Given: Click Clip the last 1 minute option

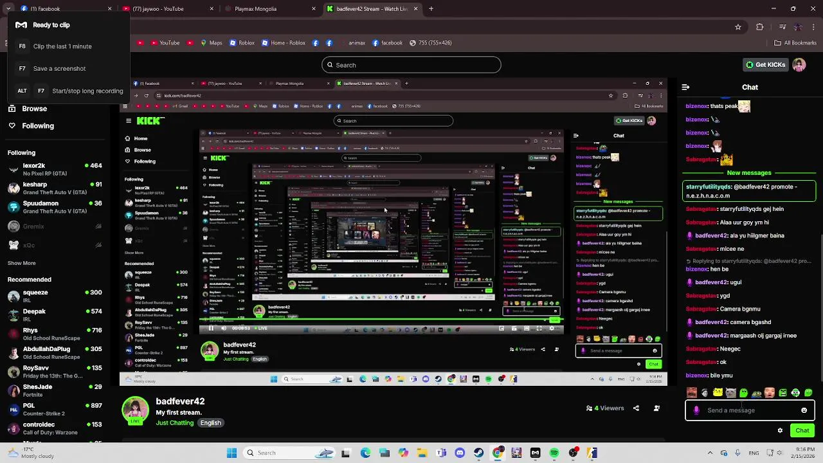Looking at the screenshot, I should click(62, 46).
